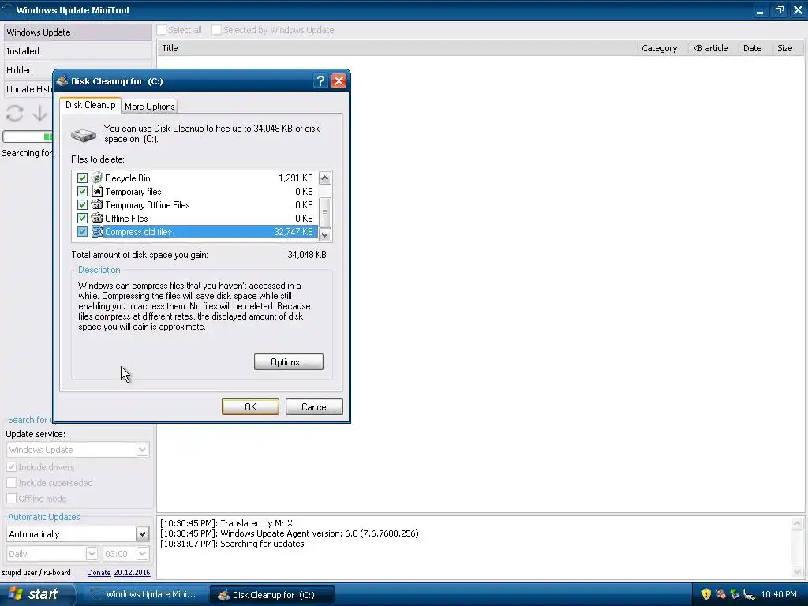Toggle the Select all checkbox

162,30
